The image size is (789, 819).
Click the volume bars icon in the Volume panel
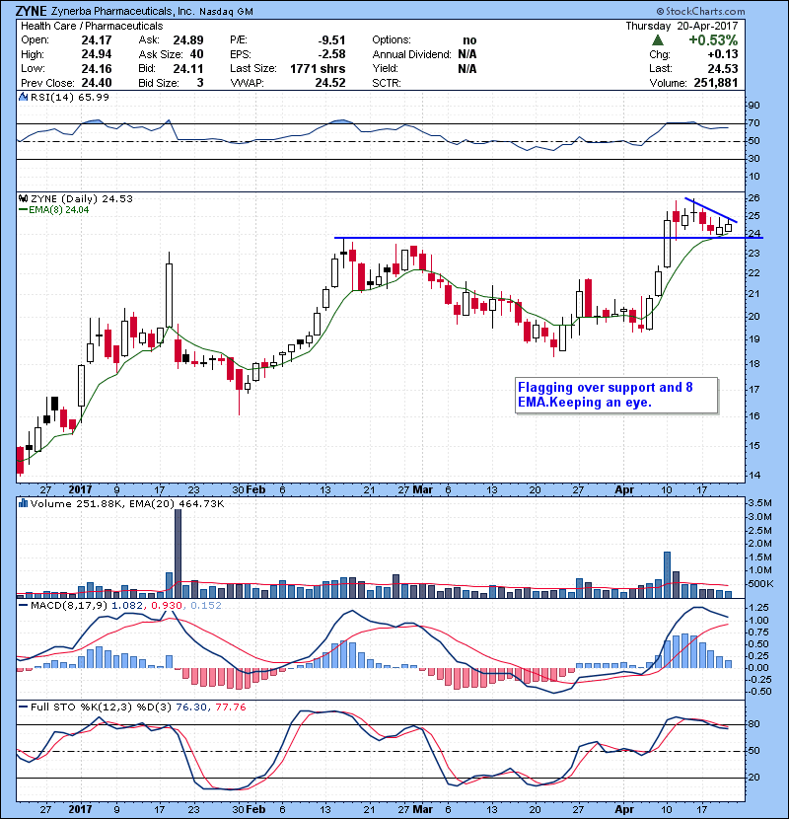click(23, 503)
